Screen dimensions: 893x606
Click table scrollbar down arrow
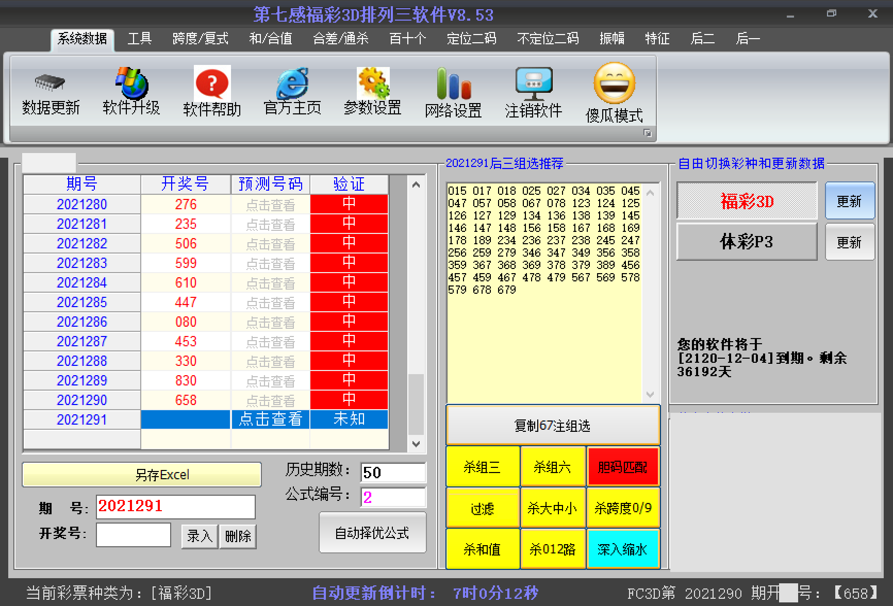coord(416,443)
